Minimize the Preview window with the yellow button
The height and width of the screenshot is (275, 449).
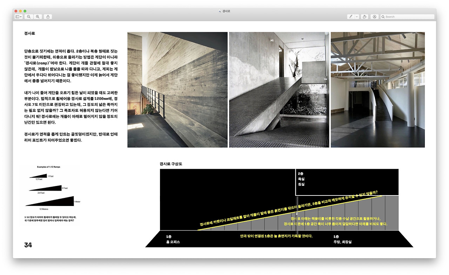click(x=20, y=11)
